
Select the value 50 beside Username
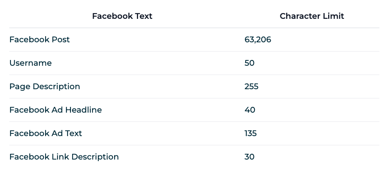coord(249,63)
